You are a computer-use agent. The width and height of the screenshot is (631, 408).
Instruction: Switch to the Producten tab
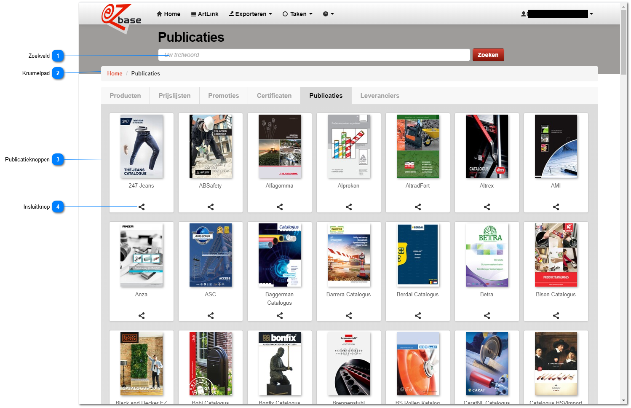tap(126, 96)
